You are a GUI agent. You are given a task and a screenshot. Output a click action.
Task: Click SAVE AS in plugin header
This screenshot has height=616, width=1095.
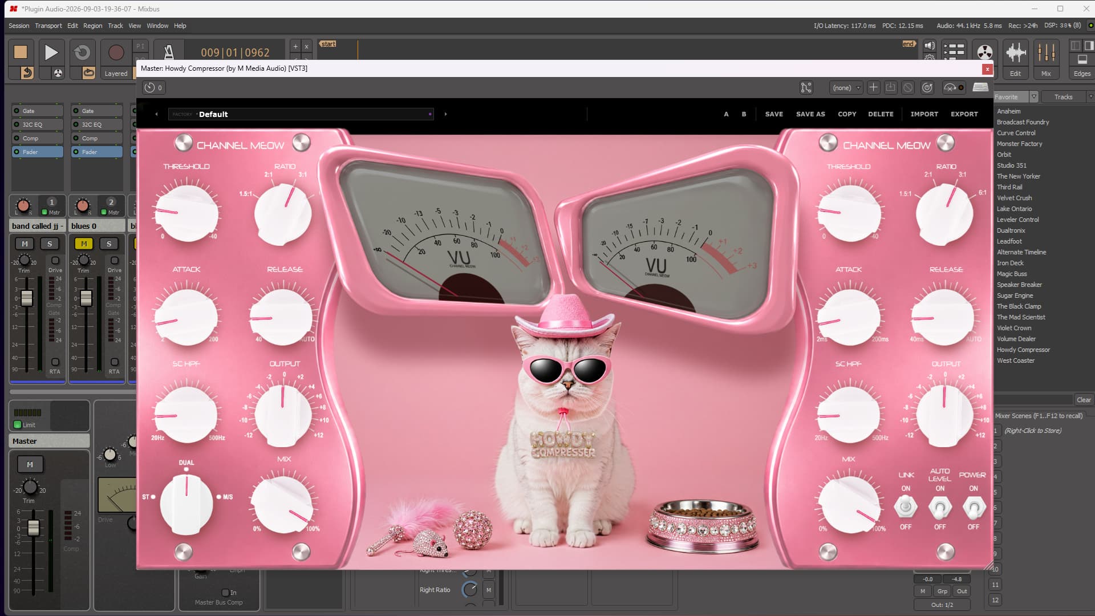[810, 114]
